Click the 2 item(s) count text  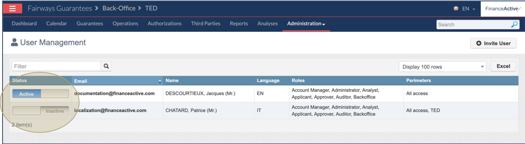point(22,125)
